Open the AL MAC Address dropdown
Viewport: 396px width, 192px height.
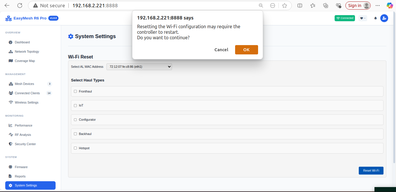pos(139,67)
